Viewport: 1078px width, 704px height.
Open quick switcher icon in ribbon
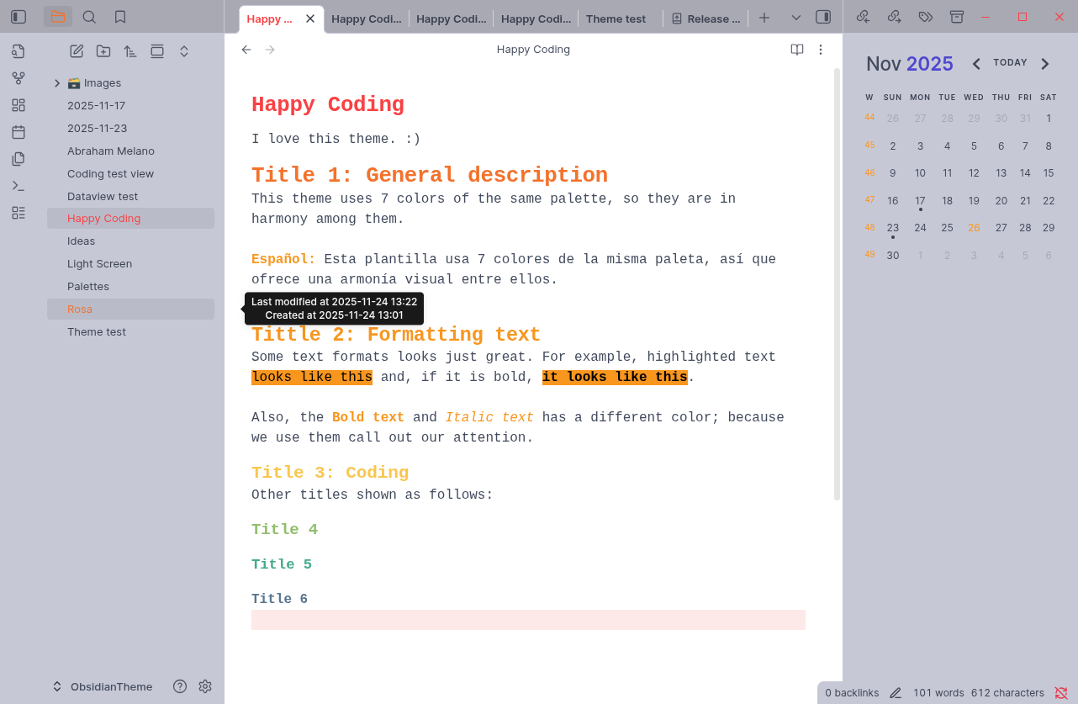[x=18, y=51]
